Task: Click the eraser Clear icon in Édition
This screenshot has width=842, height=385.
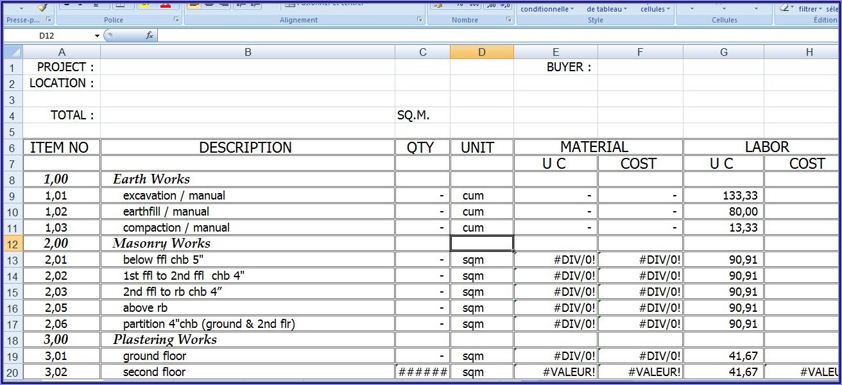Action: tap(784, 7)
